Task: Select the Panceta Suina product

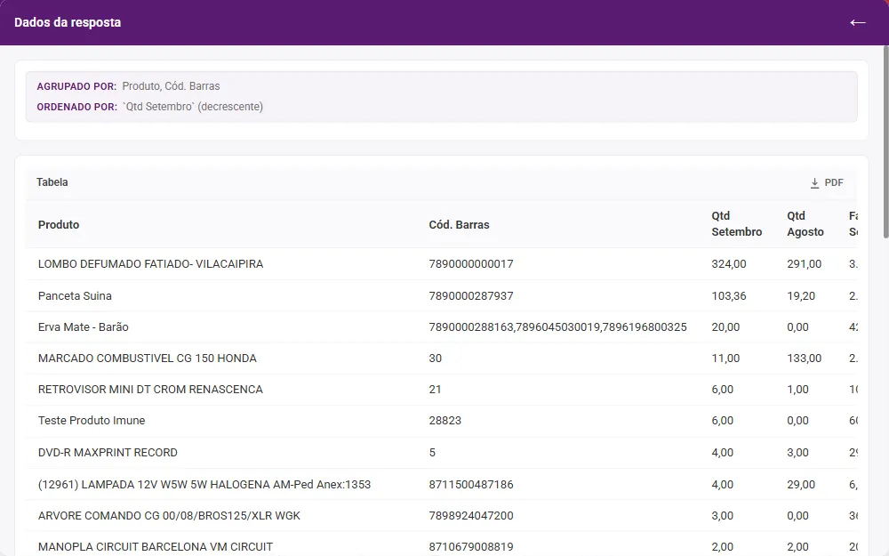Action: click(75, 295)
